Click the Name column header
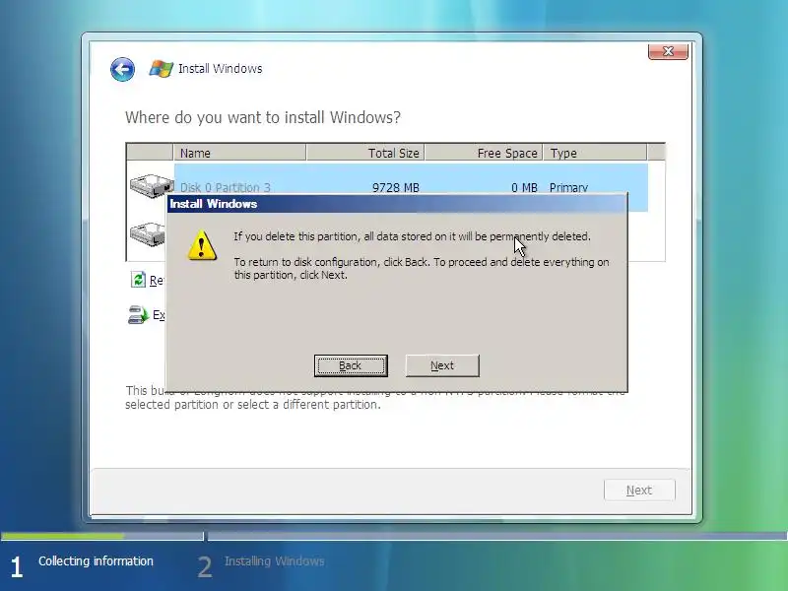 coord(239,153)
